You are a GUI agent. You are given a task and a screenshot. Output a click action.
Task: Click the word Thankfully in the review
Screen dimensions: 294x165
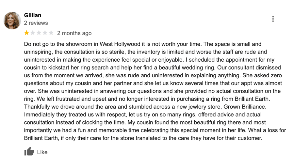37,107
